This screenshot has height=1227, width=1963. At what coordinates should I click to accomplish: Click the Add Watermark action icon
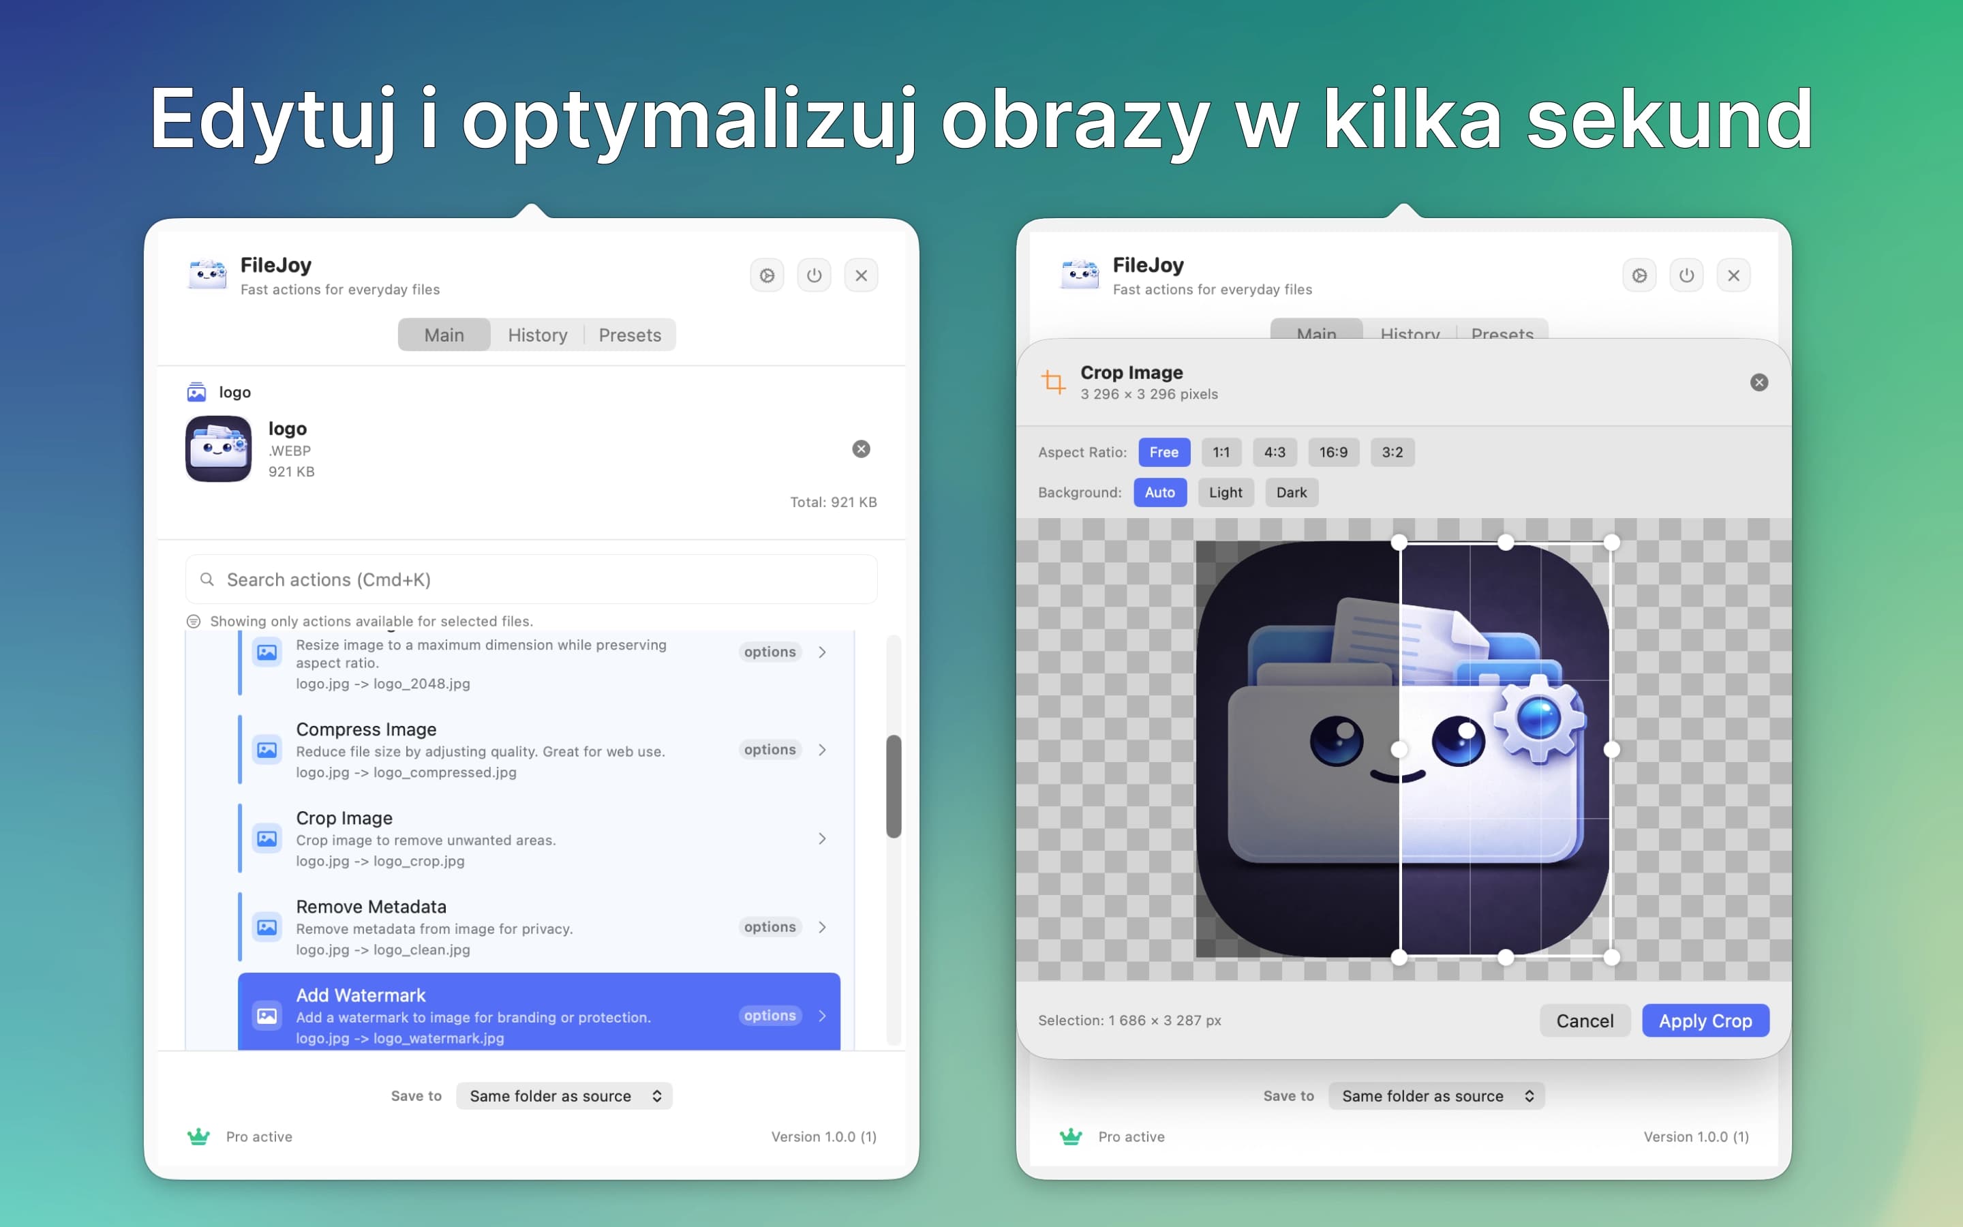267,1015
